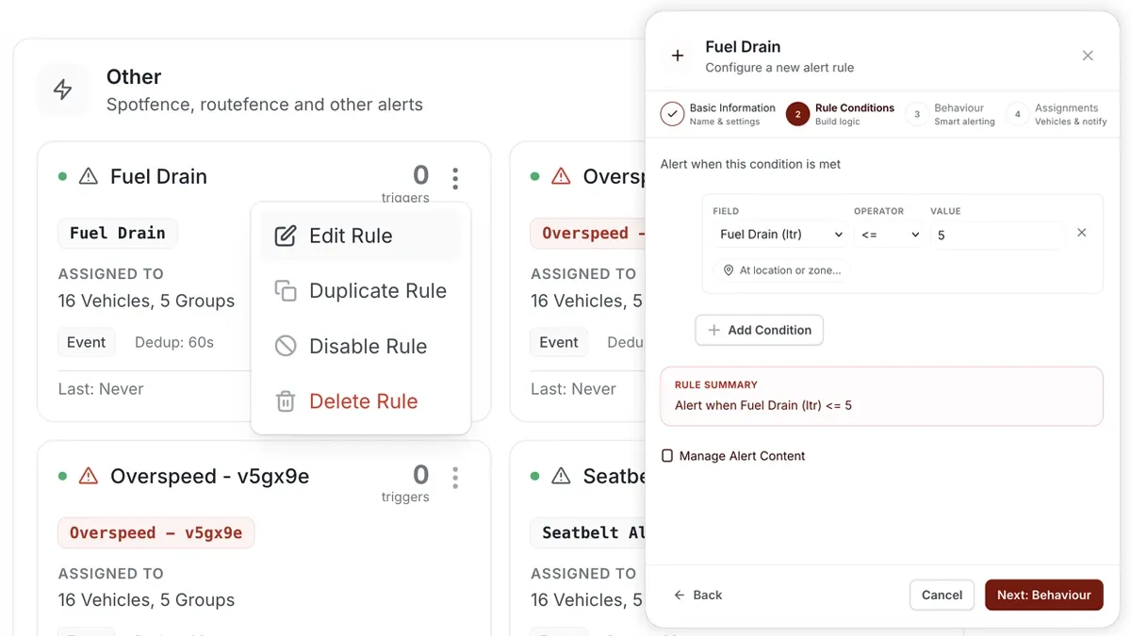Viewport: 1131px width, 636px height.
Task: Click the checkmark circle of the Basic Information step
Action: coord(672,114)
